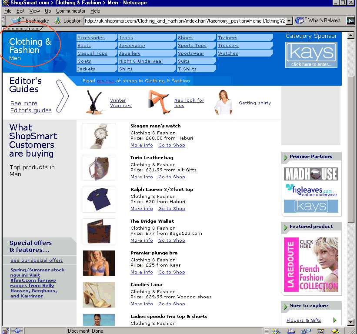Viewport: 357px width, 334px height.
Task: Go to Shop for Candies Lana
Action: (172, 304)
